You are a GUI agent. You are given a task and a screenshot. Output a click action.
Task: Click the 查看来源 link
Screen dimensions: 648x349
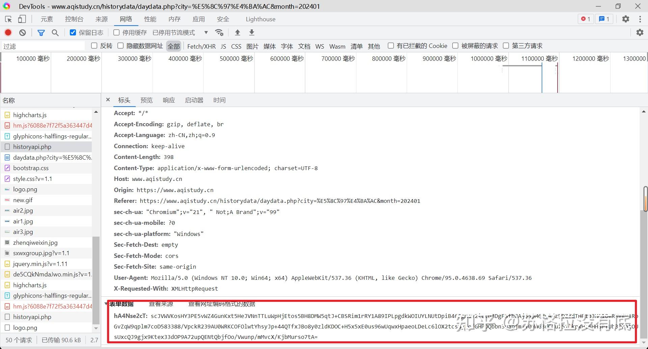[x=161, y=304]
